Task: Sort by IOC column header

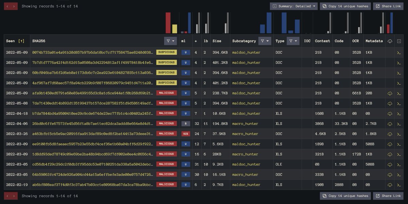Action: [x=307, y=41]
